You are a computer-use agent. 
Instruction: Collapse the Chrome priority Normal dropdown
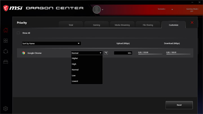click(x=87, y=53)
